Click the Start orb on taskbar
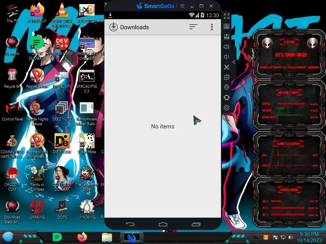The height and width of the screenshot is (244, 326). coord(8,237)
